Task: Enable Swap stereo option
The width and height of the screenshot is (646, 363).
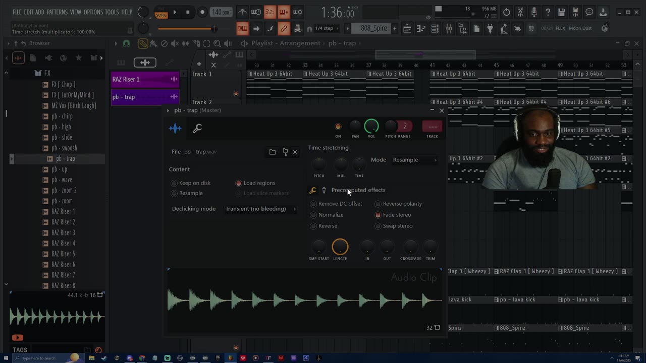Action: click(394, 226)
